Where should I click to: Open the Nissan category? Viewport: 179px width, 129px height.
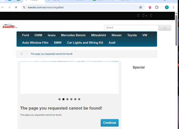(116, 35)
